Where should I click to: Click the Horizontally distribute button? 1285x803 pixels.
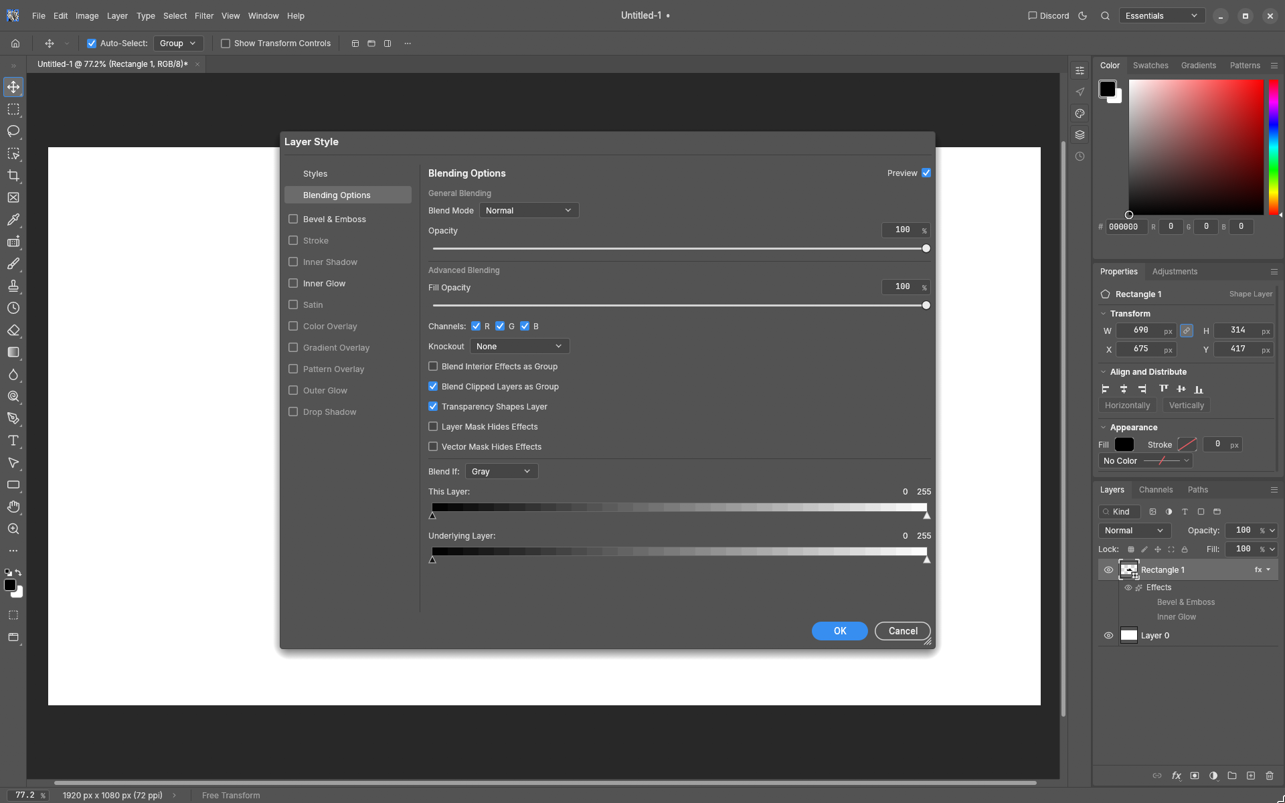1127,406
